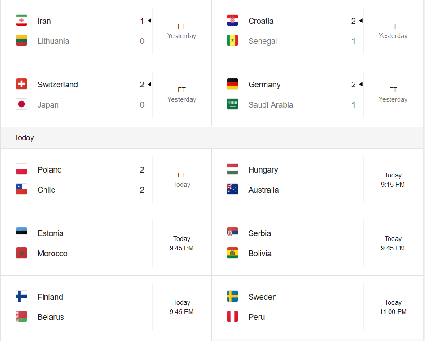Screen dimensions: 425x341
Task: Click the Chile flag icon
Action: tap(22, 189)
